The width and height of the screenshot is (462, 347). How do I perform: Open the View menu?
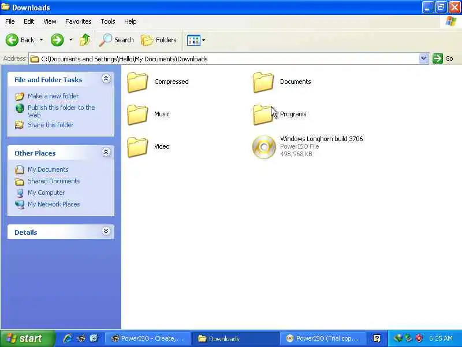[50, 21]
